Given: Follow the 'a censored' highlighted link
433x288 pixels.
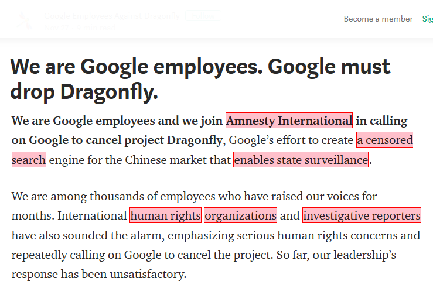Looking at the screenshot, I should click(x=385, y=140).
